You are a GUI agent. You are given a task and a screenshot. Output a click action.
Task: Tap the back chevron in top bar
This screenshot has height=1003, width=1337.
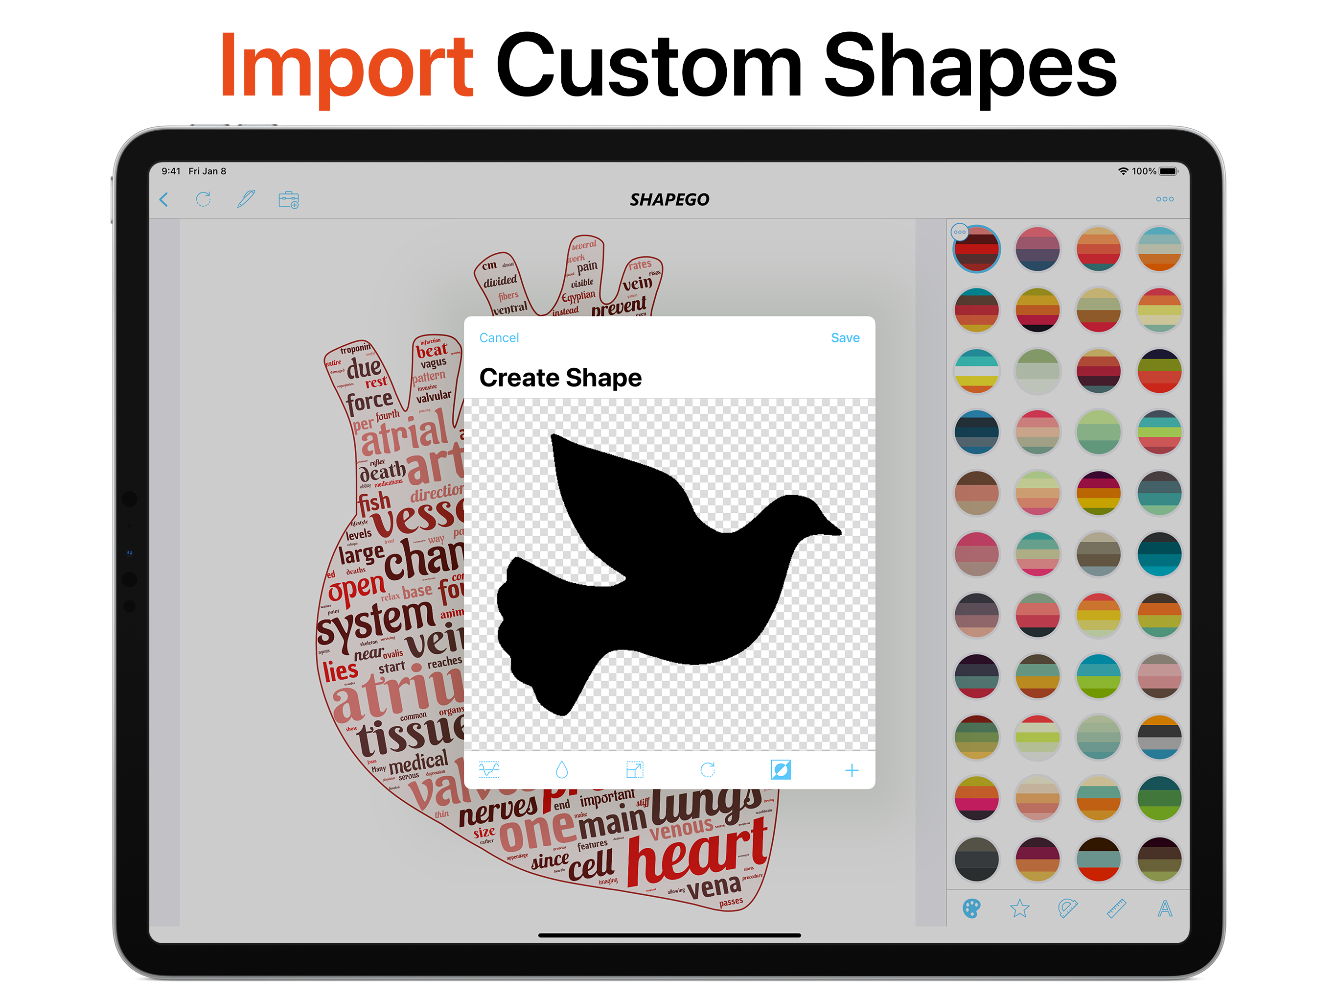coord(164,200)
